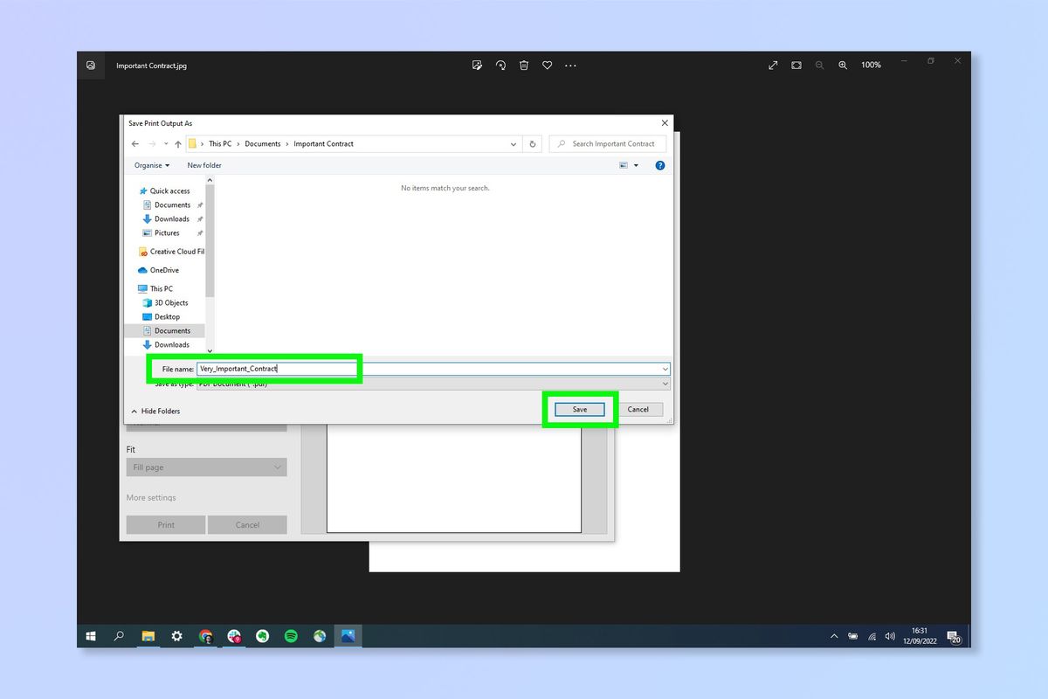Image resolution: width=1048 pixels, height=699 pixels.
Task: Delete the current photo
Action: click(x=524, y=65)
